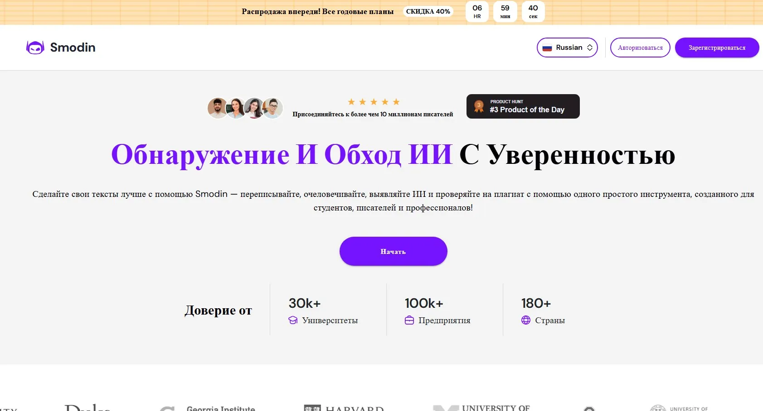This screenshot has width=763, height=411.
Task: Click the briefcase Предприятия icon
Action: point(409,320)
